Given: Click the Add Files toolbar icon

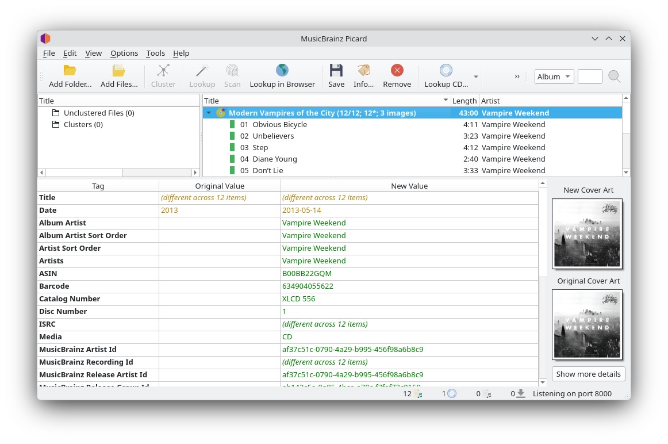Looking at the screenshot, I should (x=119, y=70).
